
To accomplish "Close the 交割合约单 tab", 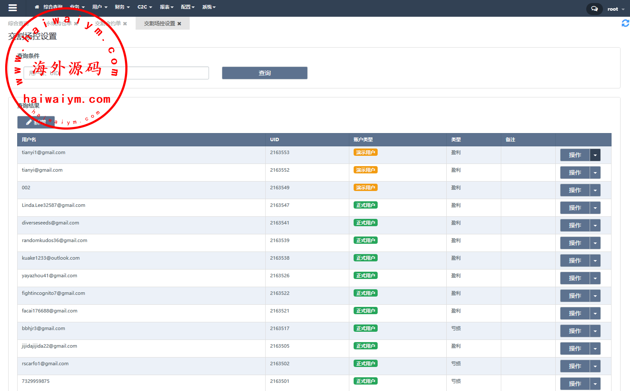I will [125, 24].
